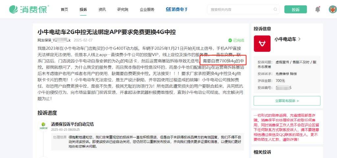Open the 研究院 navigation tab
This screenshot has height=158, width=337.
pyautogui.click(x=123, y=10)
